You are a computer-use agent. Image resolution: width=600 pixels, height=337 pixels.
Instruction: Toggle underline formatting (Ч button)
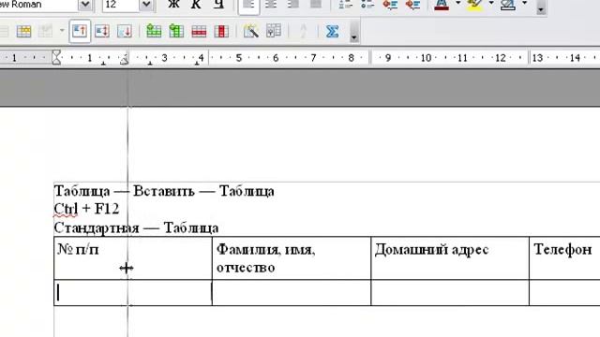[x=218, y=5]
